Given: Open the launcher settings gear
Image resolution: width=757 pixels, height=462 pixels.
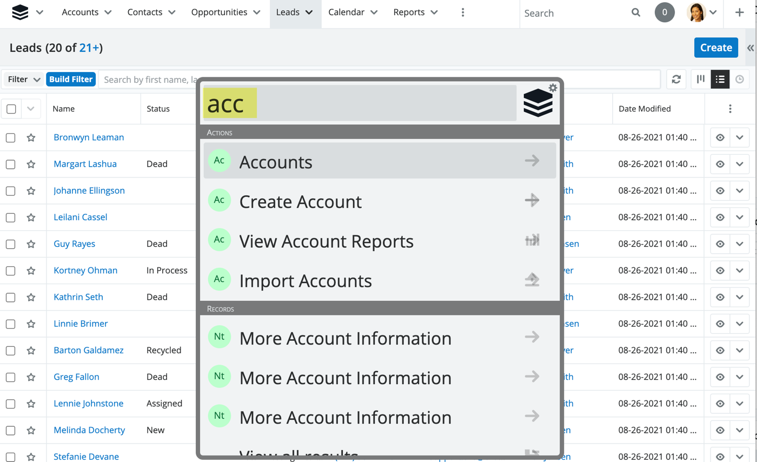Looking at the screenshot, I should 553,88.
